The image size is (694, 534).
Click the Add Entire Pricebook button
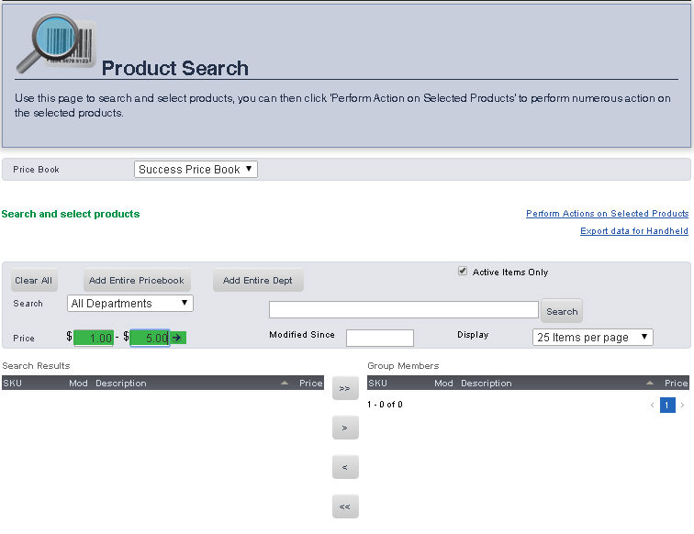137,281
